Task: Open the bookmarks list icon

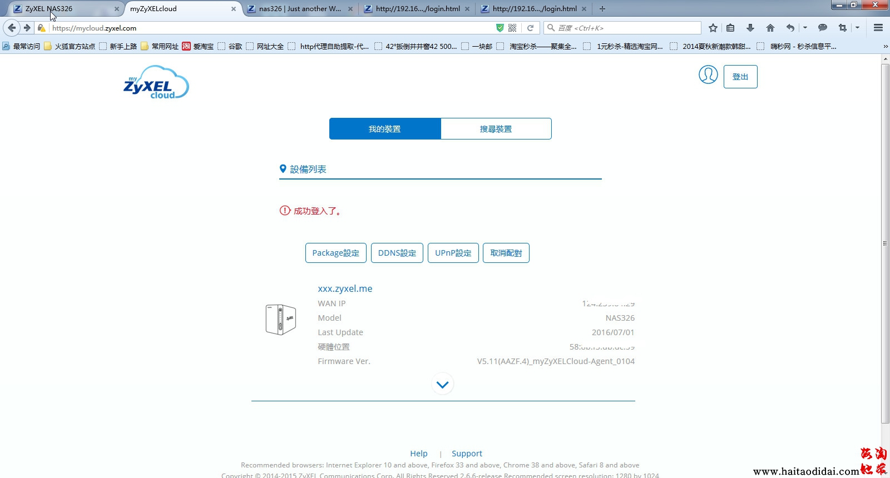Action: (x=730, y=28)
